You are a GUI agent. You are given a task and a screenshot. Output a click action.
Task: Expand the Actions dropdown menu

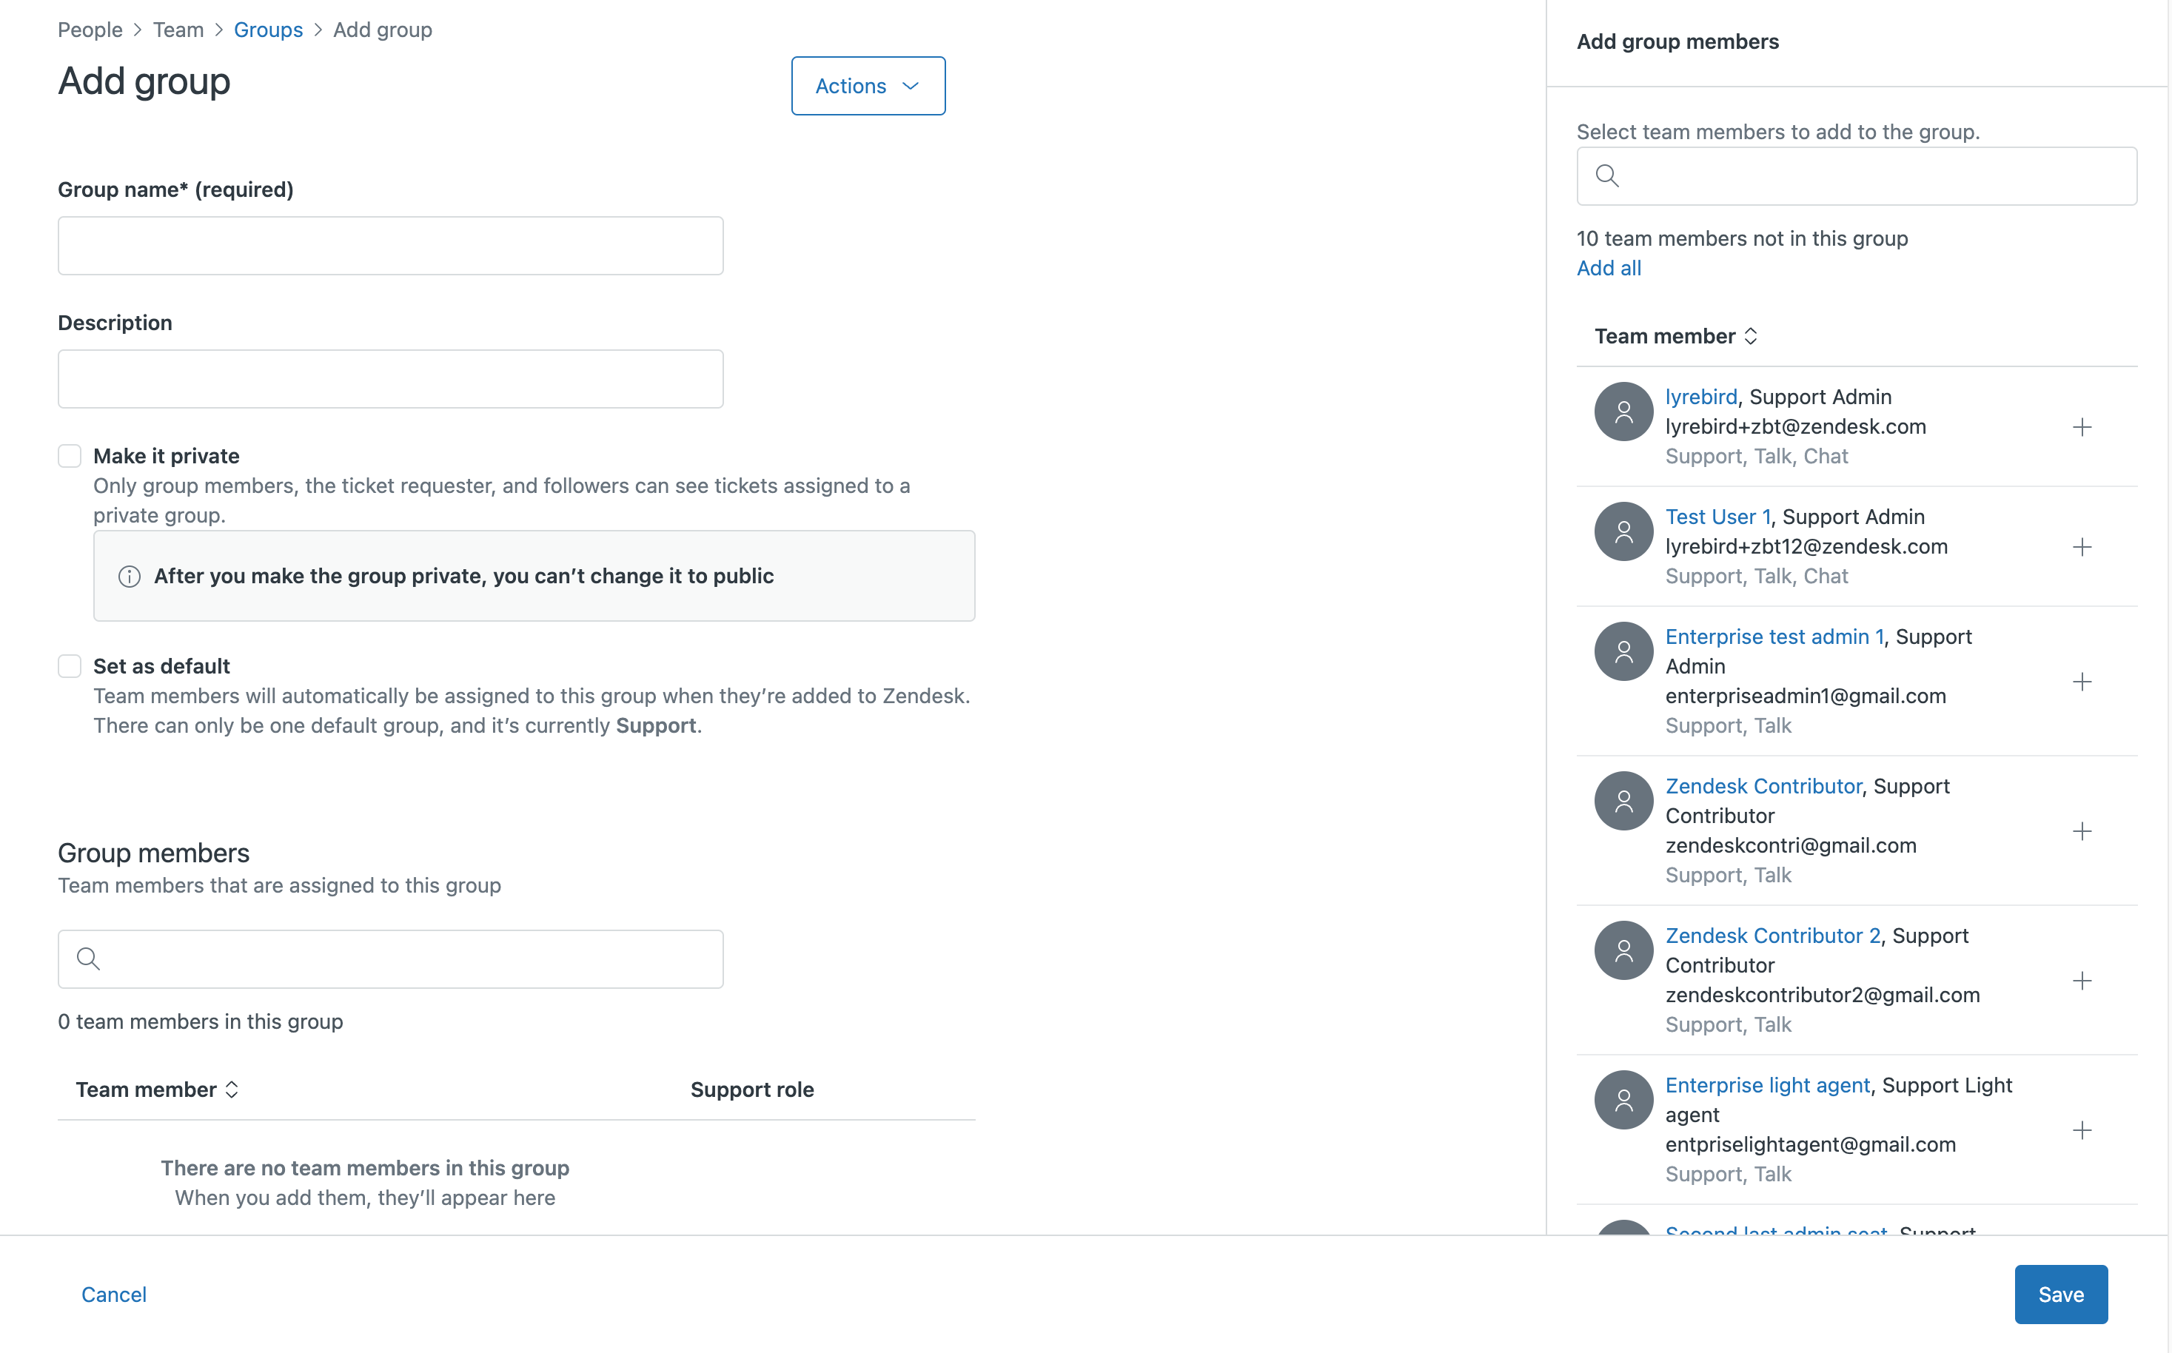[867, 86]
